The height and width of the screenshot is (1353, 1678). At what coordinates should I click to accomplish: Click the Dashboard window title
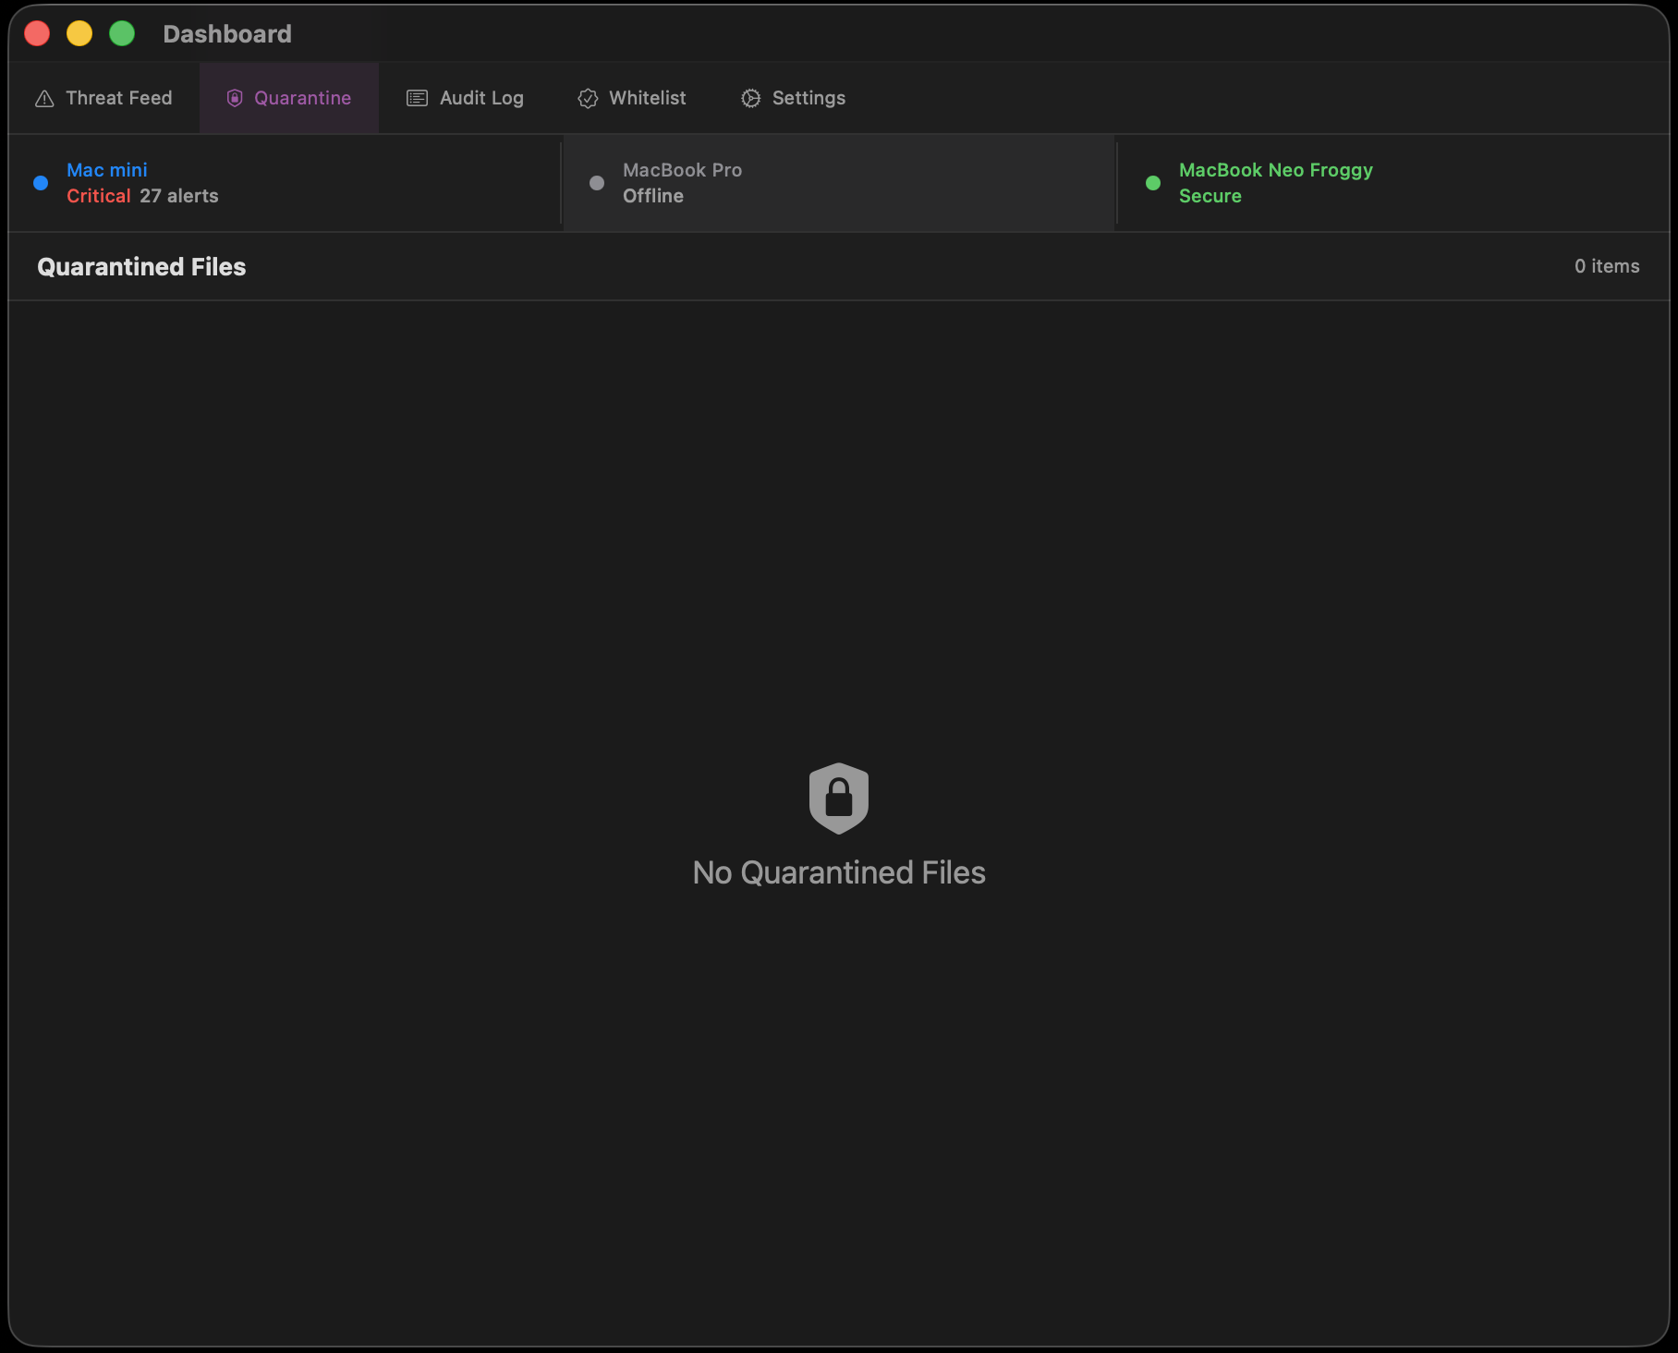(x=227, y=34)
